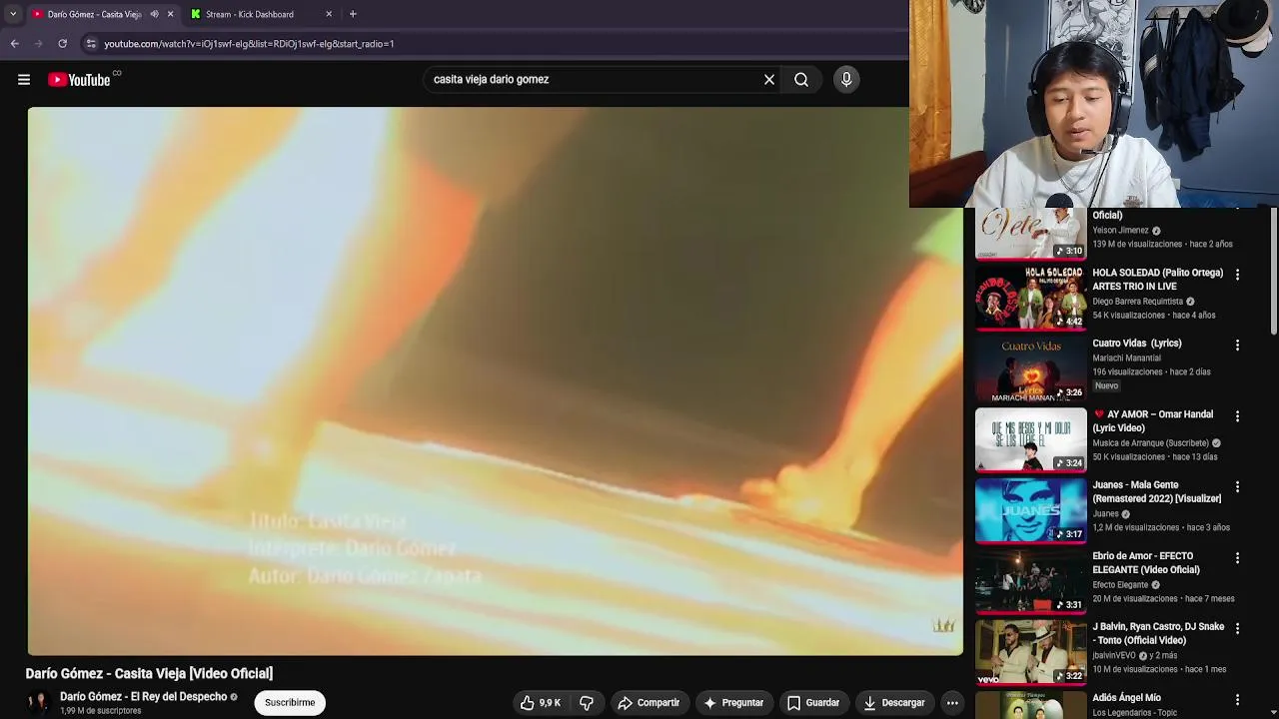The width and height of the screenshot is (1279, 719).
Task: Go back with browser arrow
Action: 14,44
